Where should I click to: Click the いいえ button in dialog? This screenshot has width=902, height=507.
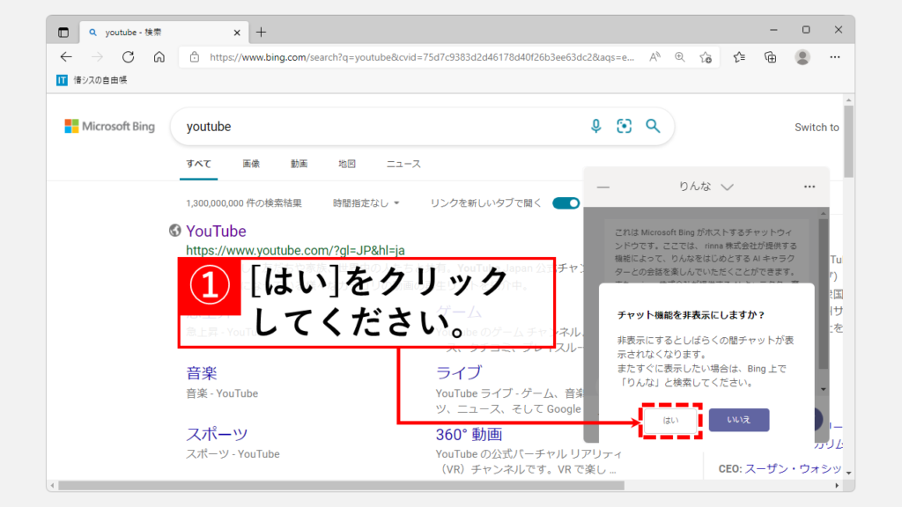(738, 420)
